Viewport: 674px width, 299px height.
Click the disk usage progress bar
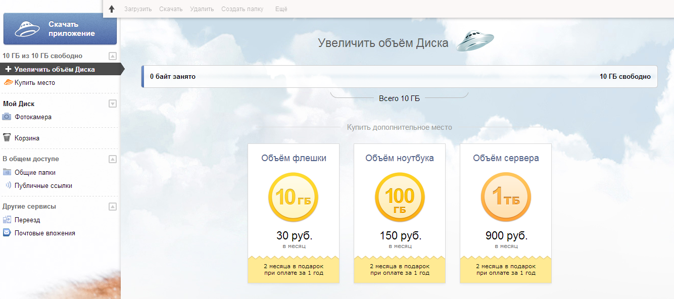pyautogui.click(x=400, y=77)
